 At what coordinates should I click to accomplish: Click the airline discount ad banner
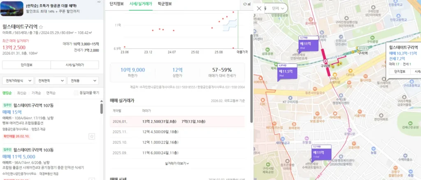click(x=51, y=9)
